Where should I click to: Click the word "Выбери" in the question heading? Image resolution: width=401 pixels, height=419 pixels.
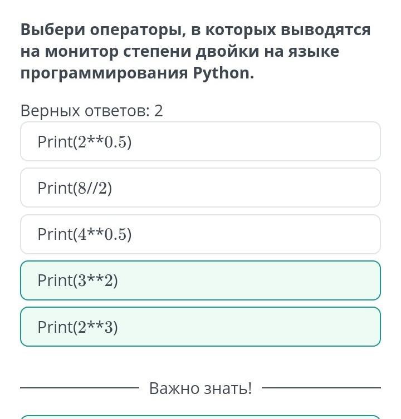[x=52, y=29]
